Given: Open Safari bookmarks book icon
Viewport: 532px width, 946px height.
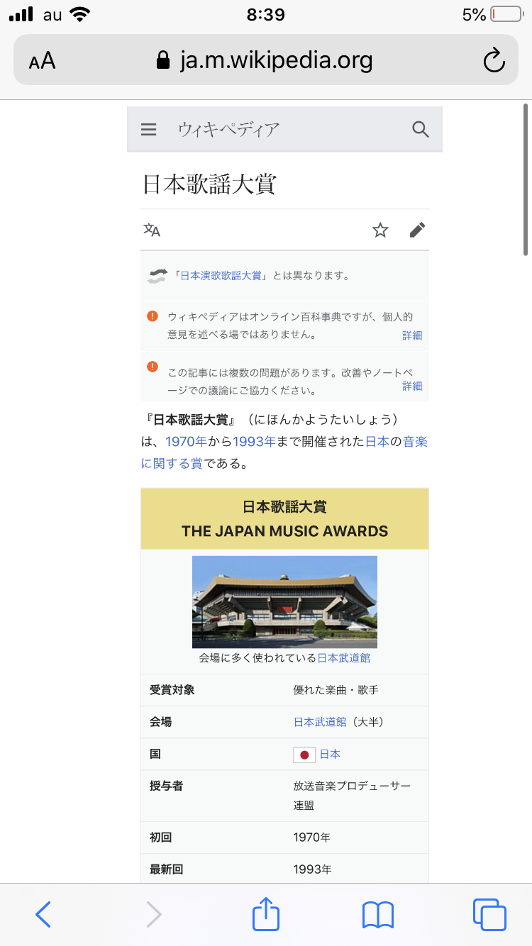Looking at the screenshot, I should point(378,915).
